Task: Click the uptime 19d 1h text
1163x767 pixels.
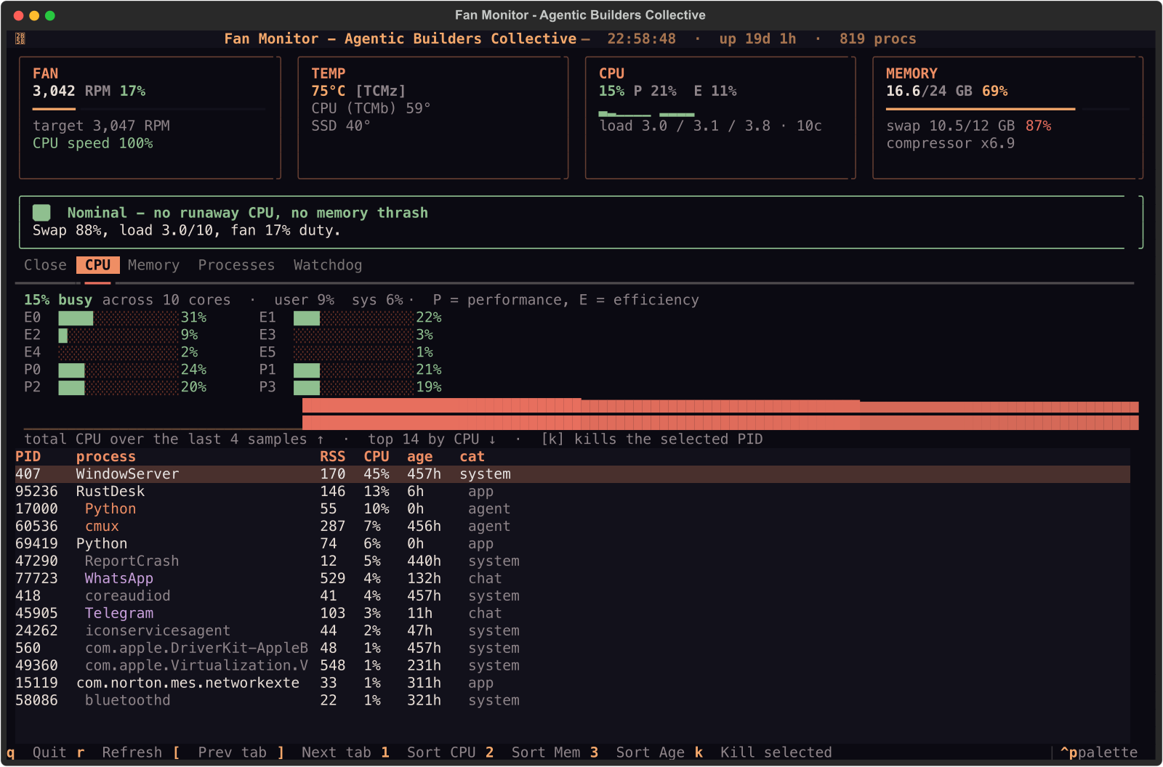Action: (757, 38)
